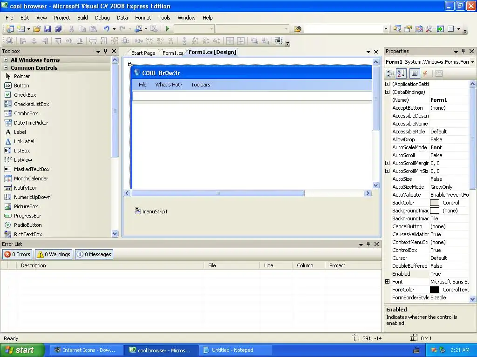Viewport: 477px width, 357px height.
Task: Open the Build menu
Action: [x=82, y=18]
